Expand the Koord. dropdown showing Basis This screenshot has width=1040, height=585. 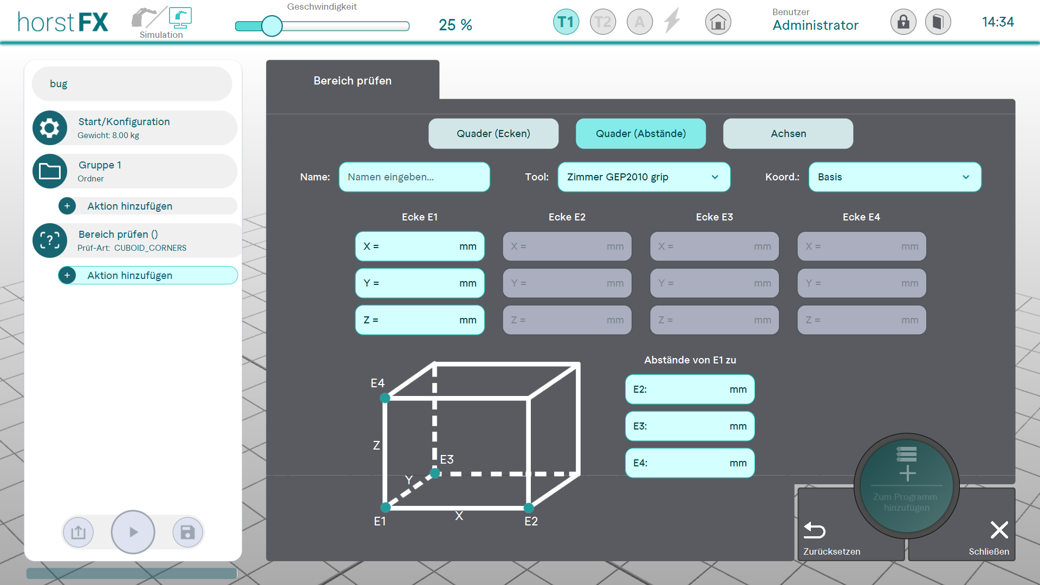coord(894,177)
